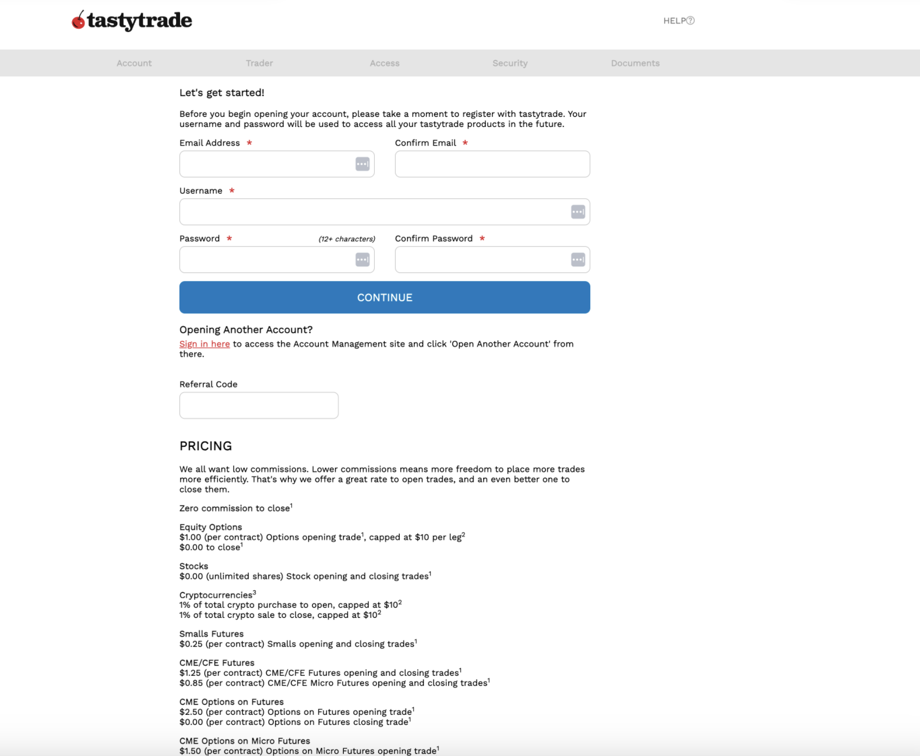Click password manager icon in Confirm Password field
This screenshot has width=920, height=756.
(x=578, y=260)
